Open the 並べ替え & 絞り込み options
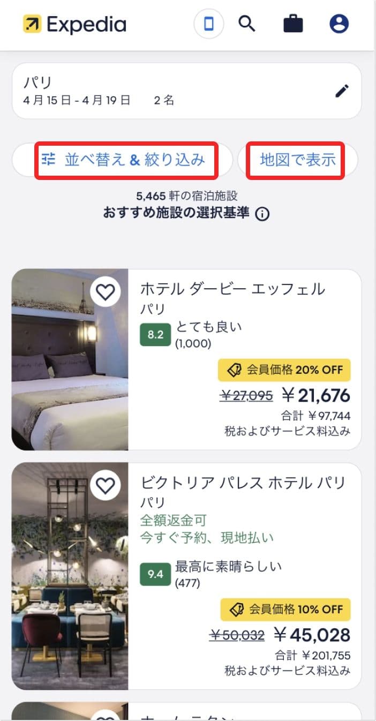The image size is (376, 721). click(134, 160)
